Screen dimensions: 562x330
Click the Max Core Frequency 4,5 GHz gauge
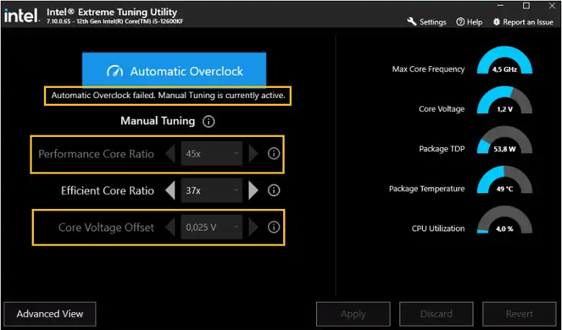click(504, 61)
